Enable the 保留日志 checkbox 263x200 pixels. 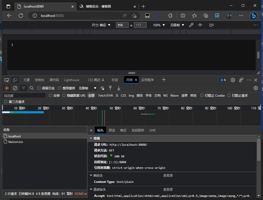click(39, 88)
